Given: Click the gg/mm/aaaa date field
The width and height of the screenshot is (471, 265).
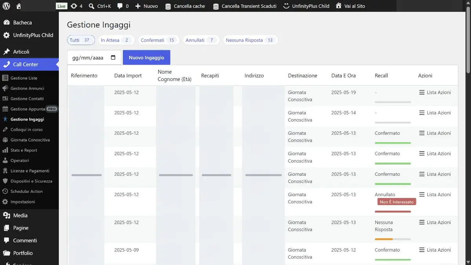Looking at the screenshot, I should point(94,58).
